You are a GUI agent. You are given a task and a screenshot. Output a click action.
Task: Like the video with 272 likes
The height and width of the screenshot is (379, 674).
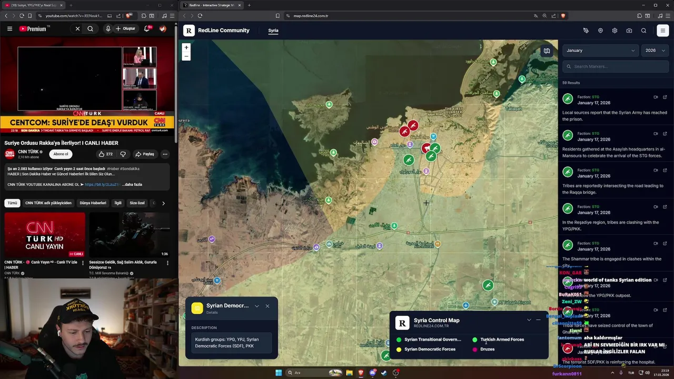click(x=105, y=154)
